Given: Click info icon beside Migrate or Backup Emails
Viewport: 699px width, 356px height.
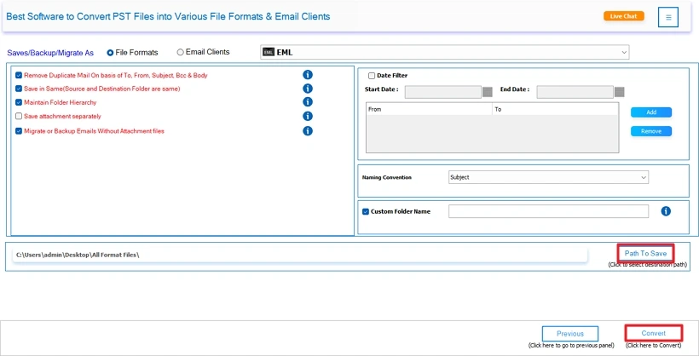Looking at the screenshot, I should click(308, 131).
